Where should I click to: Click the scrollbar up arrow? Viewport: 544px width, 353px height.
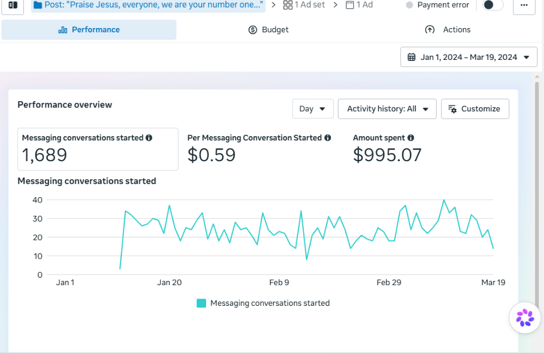537,77
